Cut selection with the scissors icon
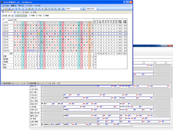 (23, 9)
